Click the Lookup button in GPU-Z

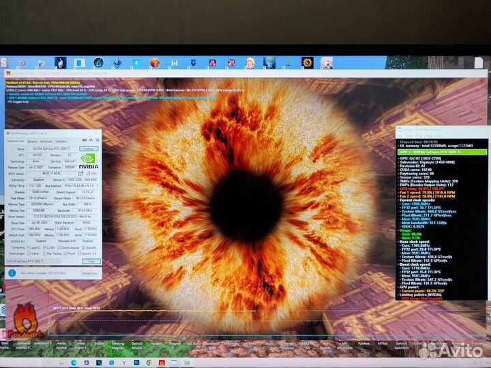click(89, 149)
